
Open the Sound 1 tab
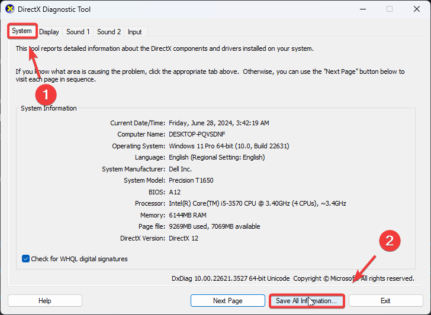point(78,32)
